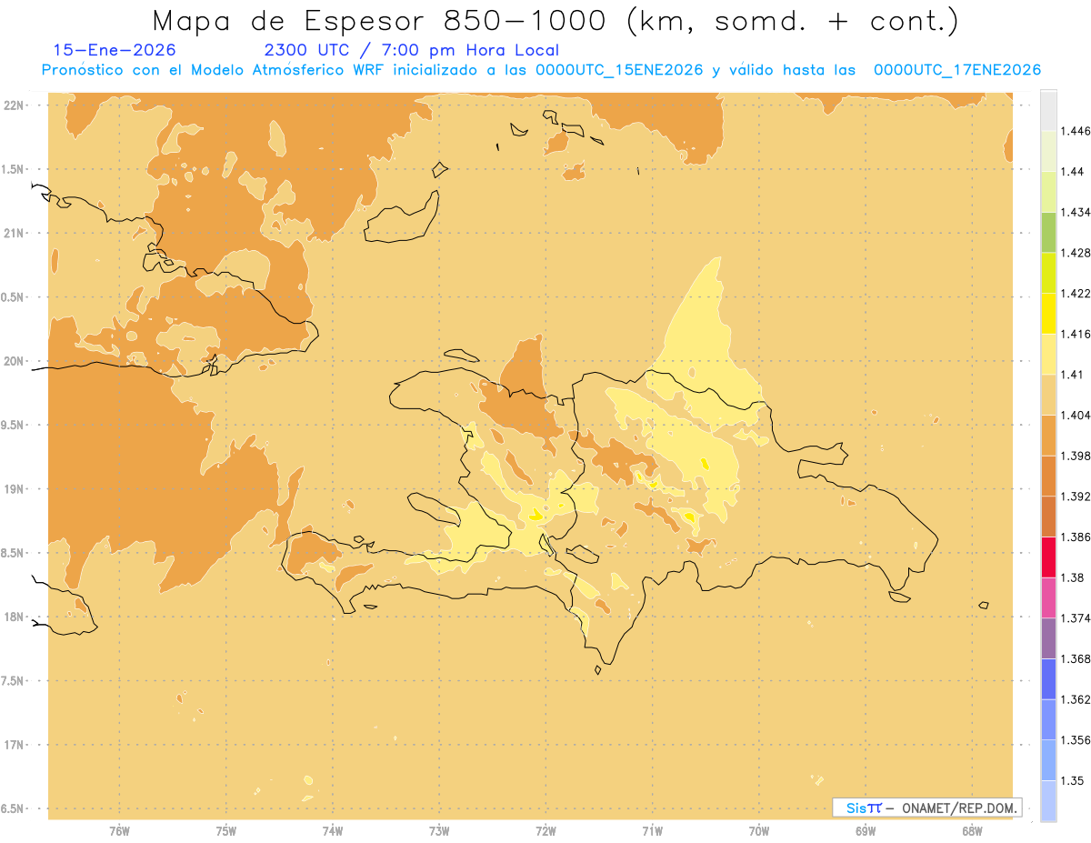
Task: Click the pale grey swatch above 1.446
Action: tap(1048, 110)
